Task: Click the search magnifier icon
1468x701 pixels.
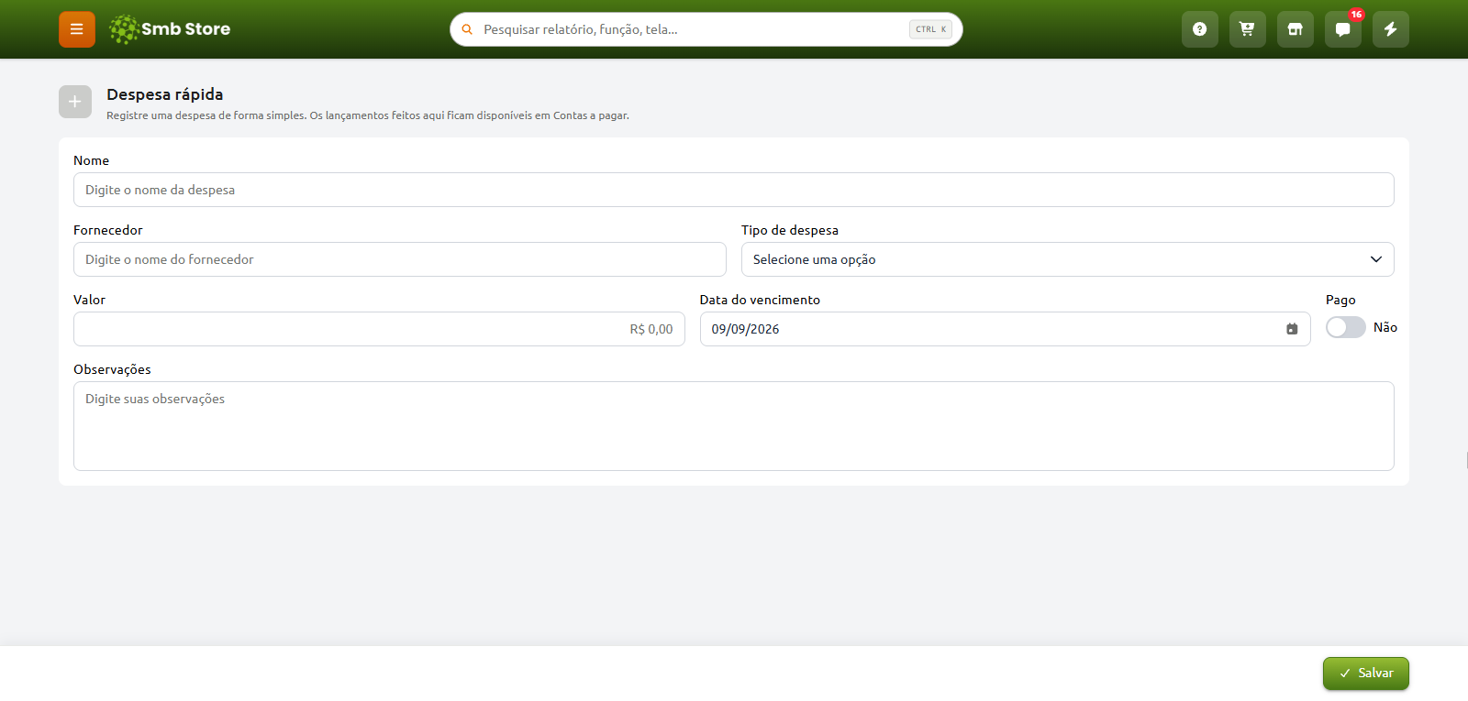Action: click(467, 29)
